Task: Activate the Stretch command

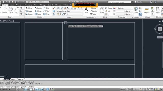Action: click(x=29, y=14)
